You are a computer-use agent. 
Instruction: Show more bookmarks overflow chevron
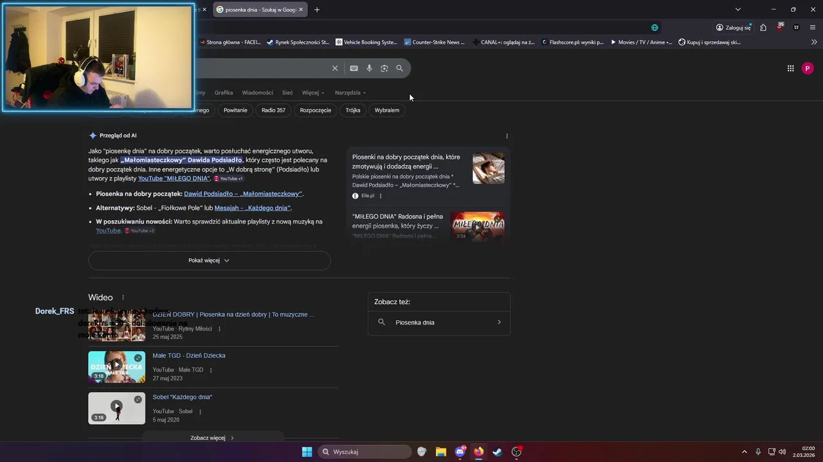tap(814, 42)
